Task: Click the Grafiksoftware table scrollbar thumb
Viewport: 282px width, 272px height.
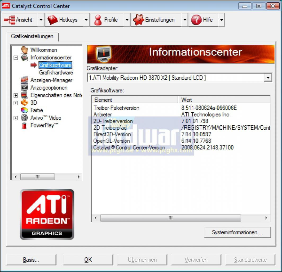Action: 170,218
